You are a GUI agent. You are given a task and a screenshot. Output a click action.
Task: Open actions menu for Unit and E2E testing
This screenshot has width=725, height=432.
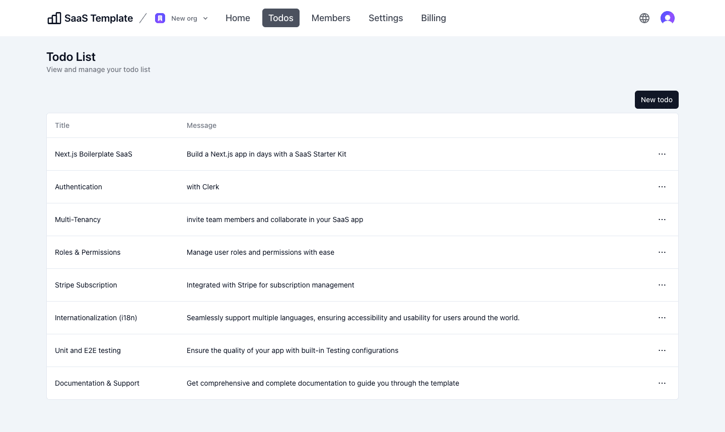pyautogui.click(x=662, y=350)
